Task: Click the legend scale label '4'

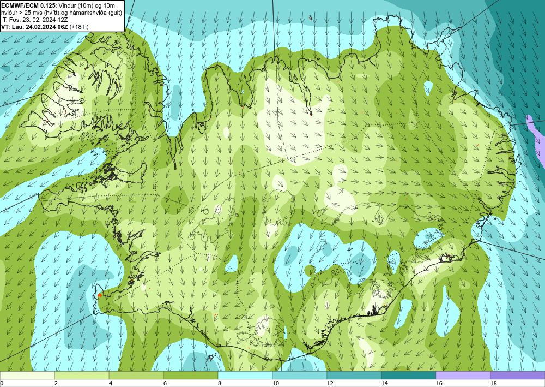Action: point(111,384)
